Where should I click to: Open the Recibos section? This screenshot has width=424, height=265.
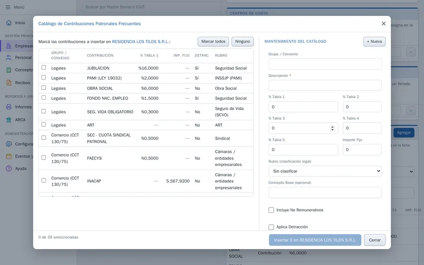[23, 83]
